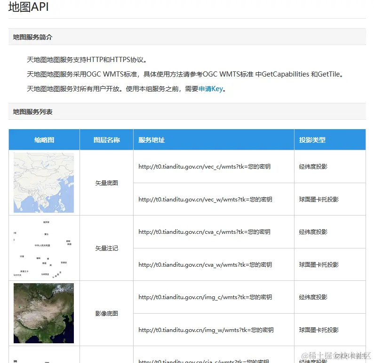
Task: Click 经纬度投影 in the img_c row
Action: 313,297
